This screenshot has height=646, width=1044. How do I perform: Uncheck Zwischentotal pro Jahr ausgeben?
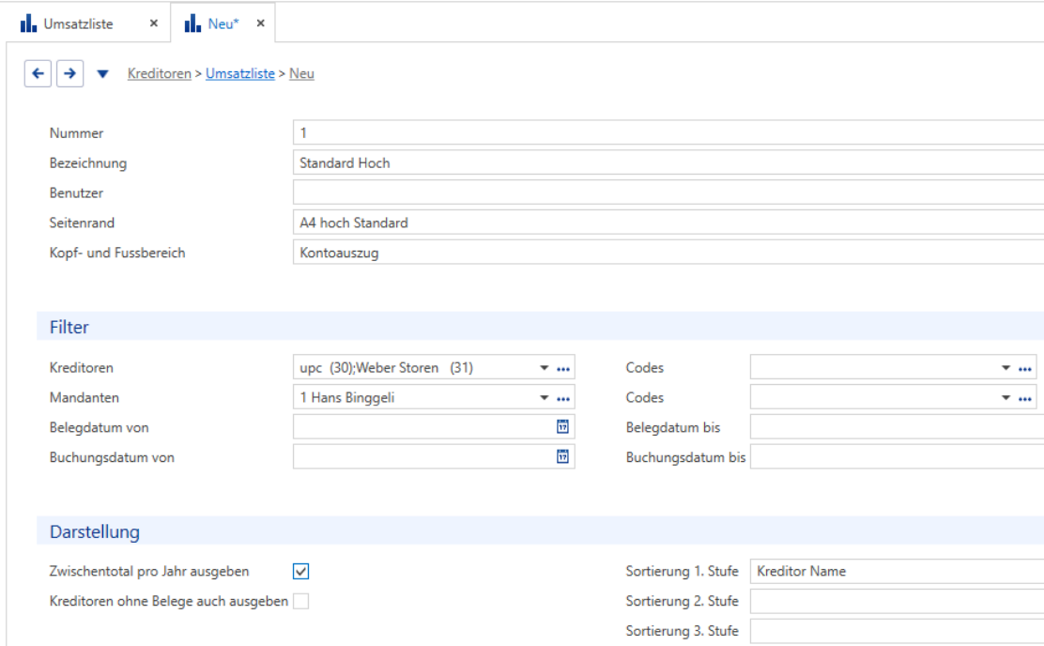301,572
